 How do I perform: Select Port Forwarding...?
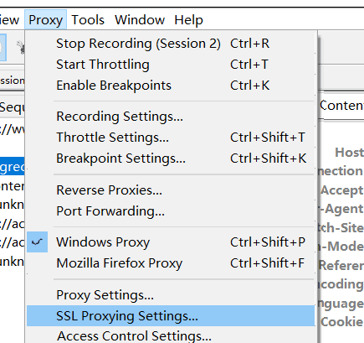[x=171, y=211]
